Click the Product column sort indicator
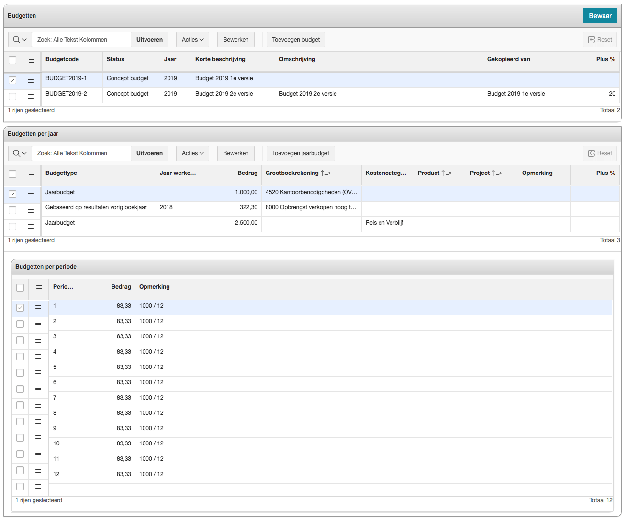This screenshot has height=519, width=626. click(x=446, y=173)
